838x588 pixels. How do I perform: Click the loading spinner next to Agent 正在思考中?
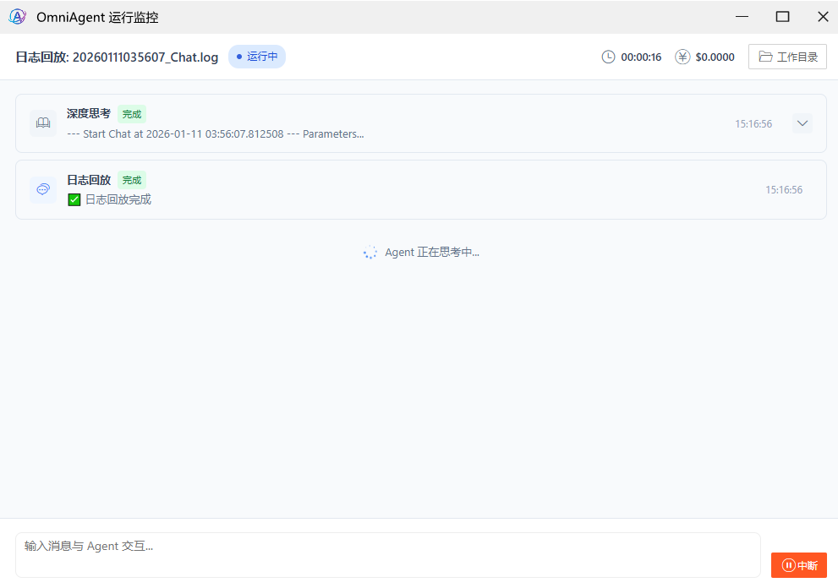tap(370, 253)
